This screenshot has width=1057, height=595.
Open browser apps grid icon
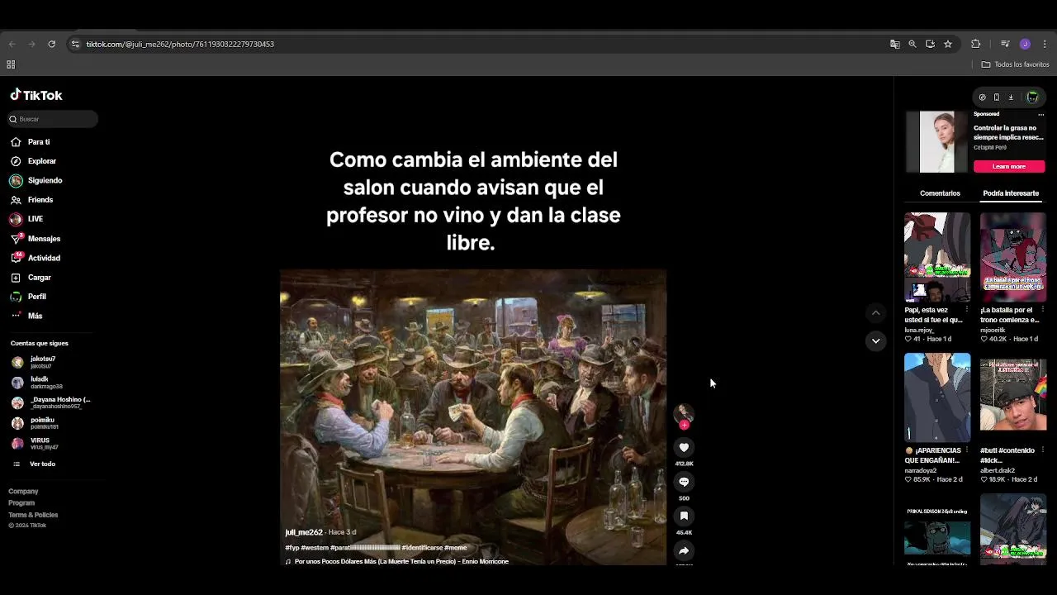tap(11, 64)
